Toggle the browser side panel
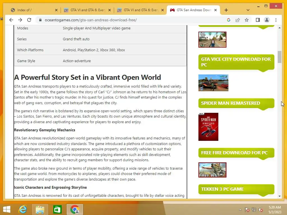The height and width of the screenshot is (215, 287). click(258, 20)
